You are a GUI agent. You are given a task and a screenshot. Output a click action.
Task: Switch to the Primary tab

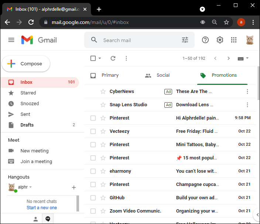click(x=105, y=75)
